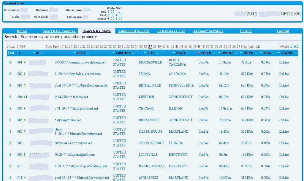The width and height of the screenshot is (304, 181).
Task: Sort CITY column ascending via up arrow
Action: pos(157,53)
